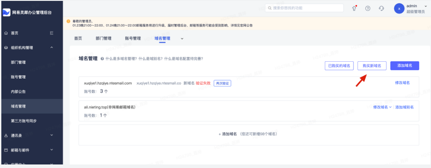Click the + 添加域名 row
431x168 pixels.
pos(249,135)
